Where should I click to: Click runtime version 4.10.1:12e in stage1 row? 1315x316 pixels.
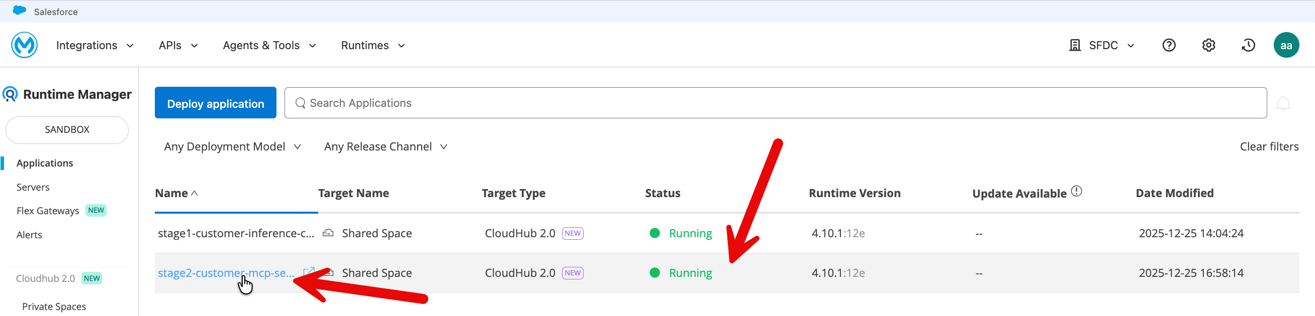coord(838,233)
